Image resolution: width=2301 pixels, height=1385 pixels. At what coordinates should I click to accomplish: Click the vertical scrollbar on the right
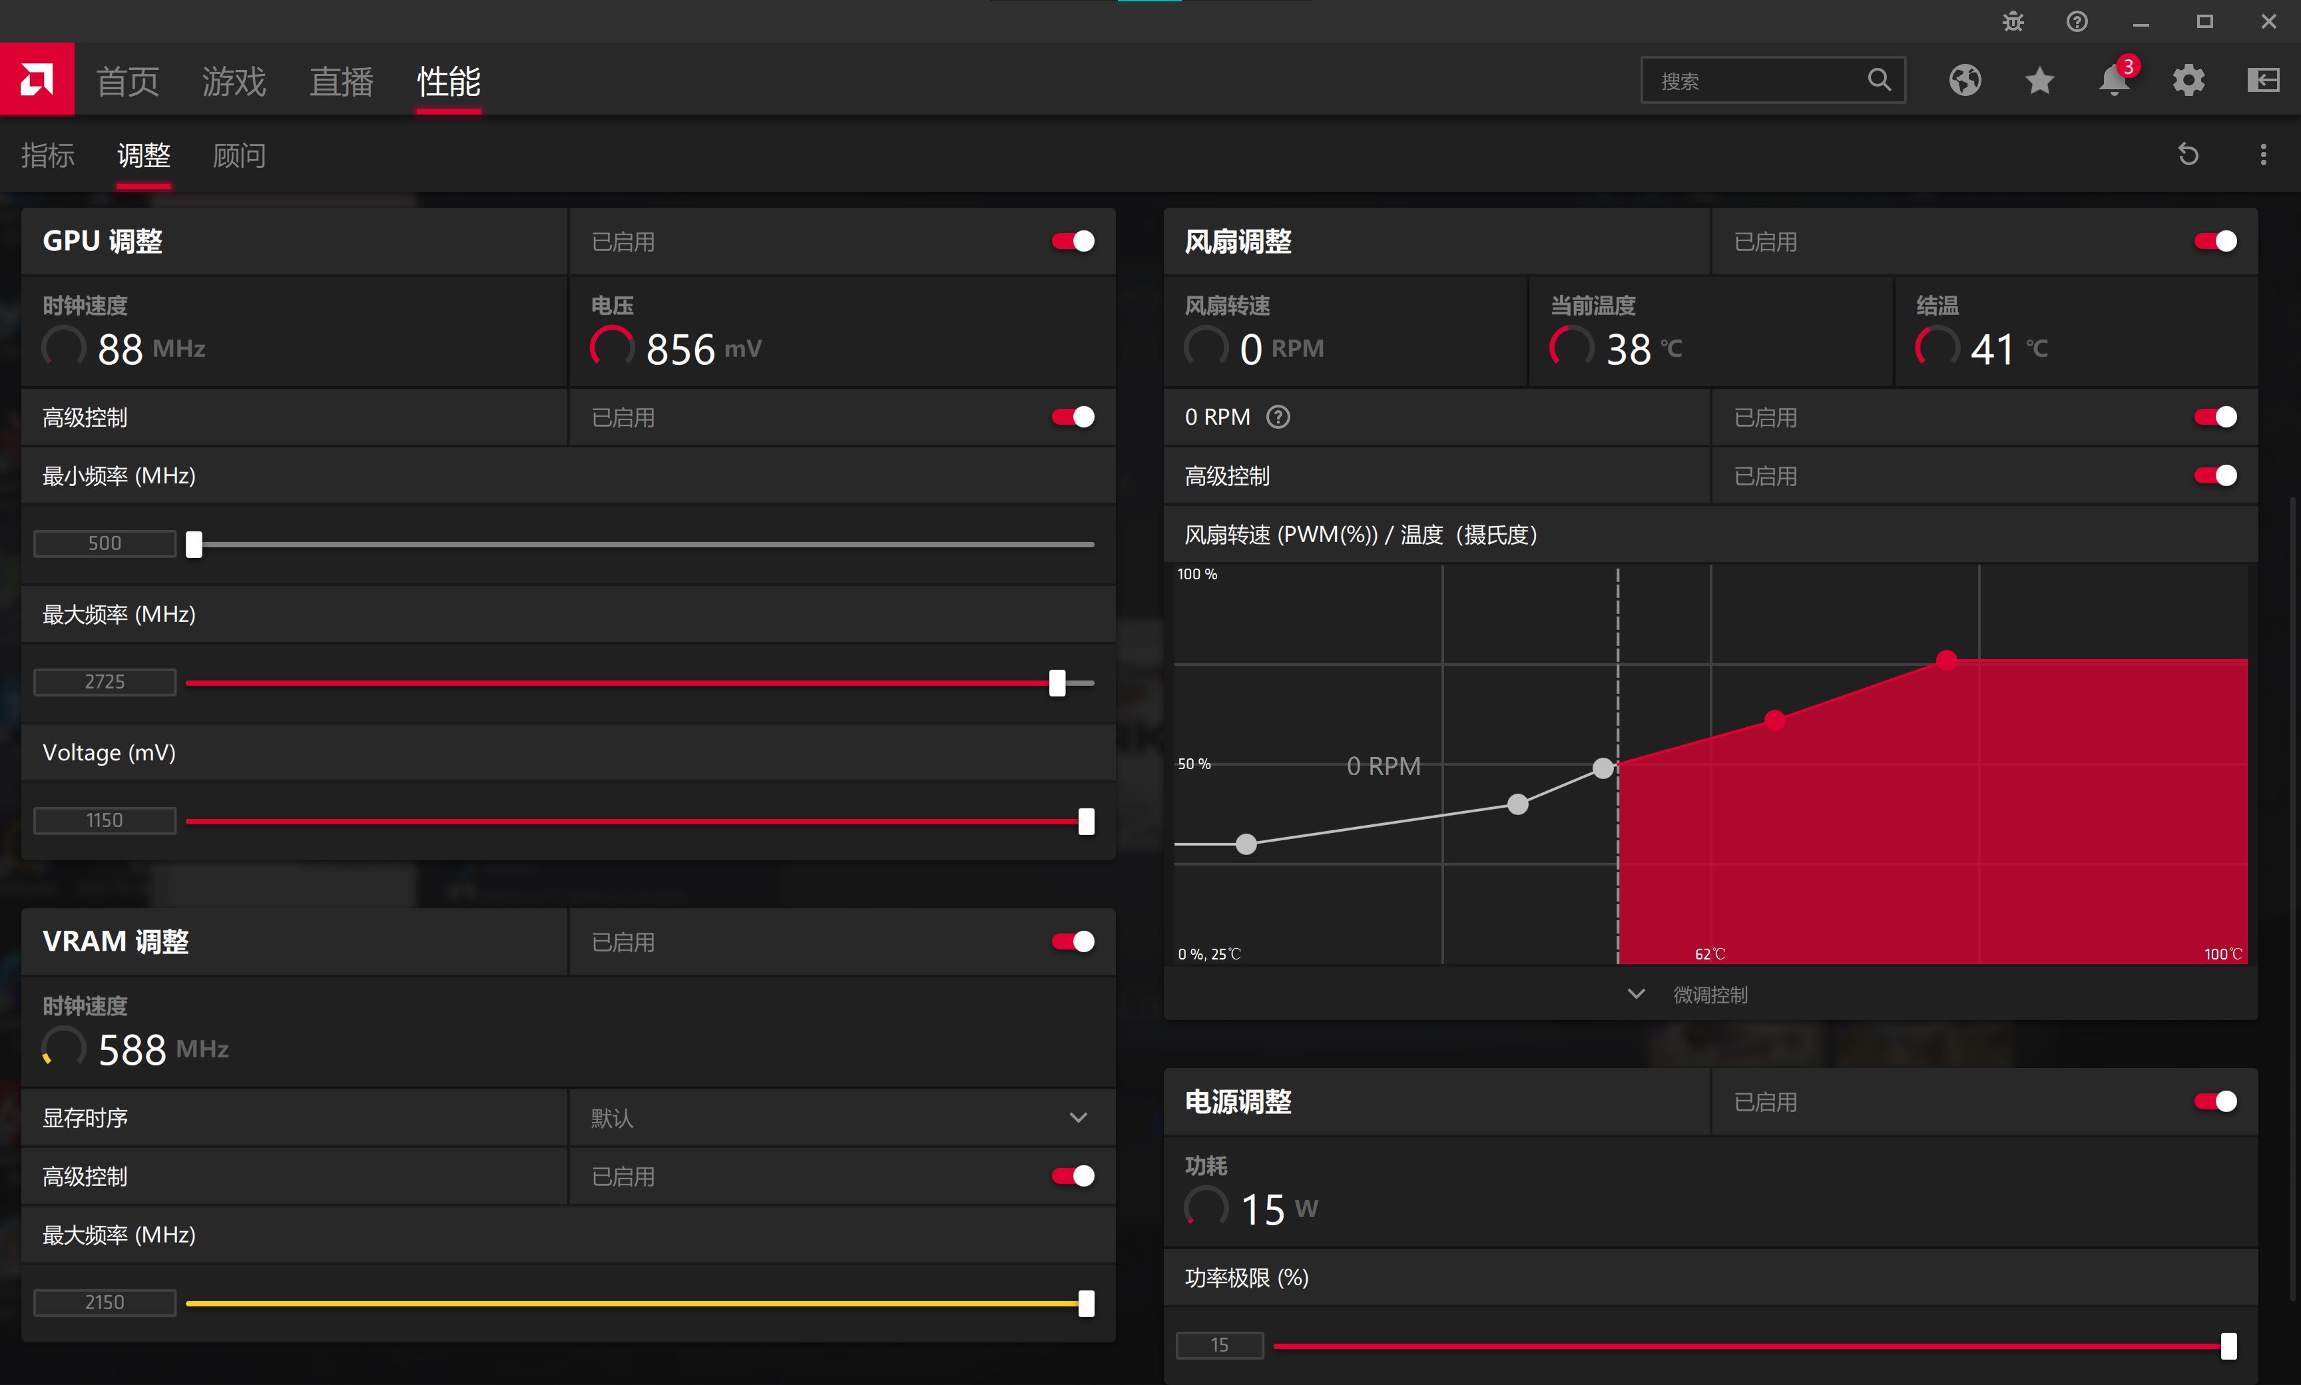tap(2292, 900)
